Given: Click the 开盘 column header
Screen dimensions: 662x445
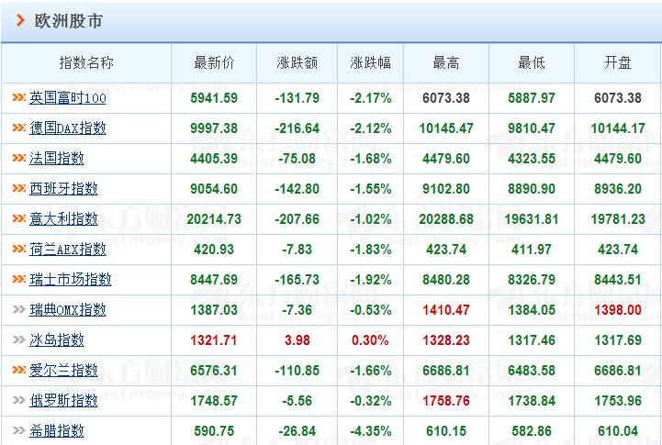Looking at the screenshot, I should pyautogui.click(x=618, y=62).
